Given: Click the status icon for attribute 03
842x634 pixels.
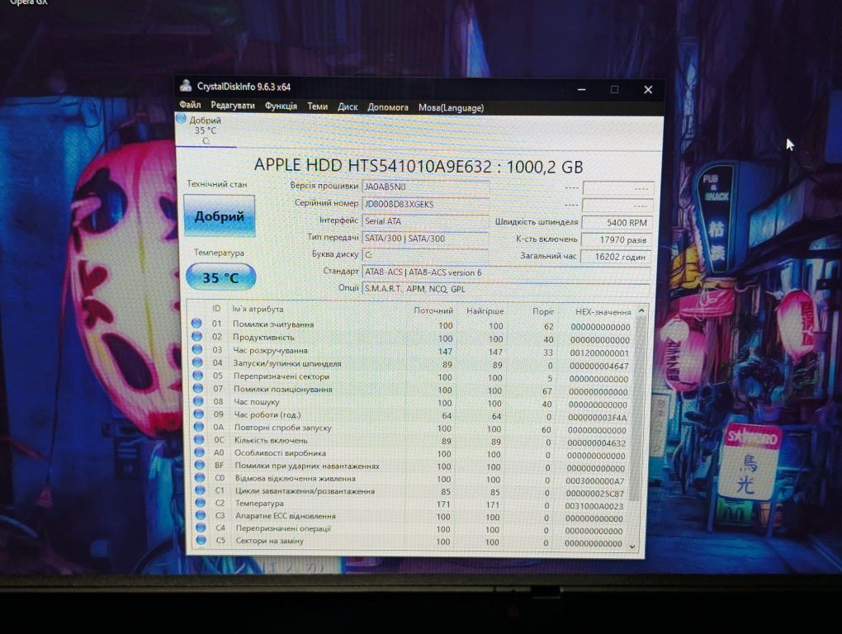Looking at the screenshot, I should 197,349.
